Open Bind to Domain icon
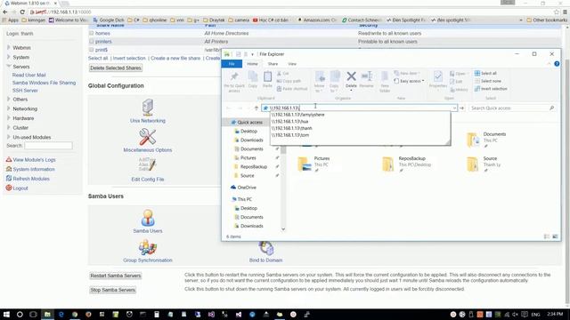This screenshot has height=320, width=570. click(265, 249)
